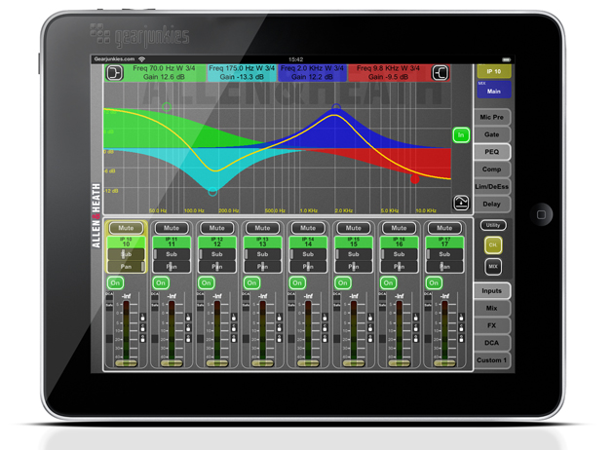The height and width of the screenshot is (450, 614).
Task: Toggle the On button for channel 11
Action: coord(161,282)
